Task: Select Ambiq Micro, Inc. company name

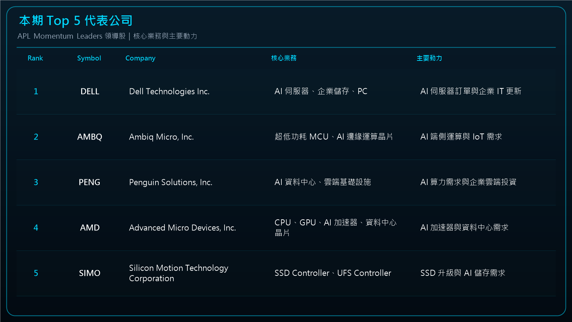Action: (161, 137)
